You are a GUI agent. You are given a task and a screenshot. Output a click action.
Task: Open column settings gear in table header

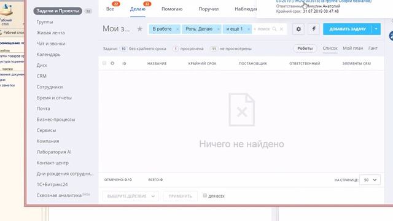pyautogui.click(x=112, y=63)
